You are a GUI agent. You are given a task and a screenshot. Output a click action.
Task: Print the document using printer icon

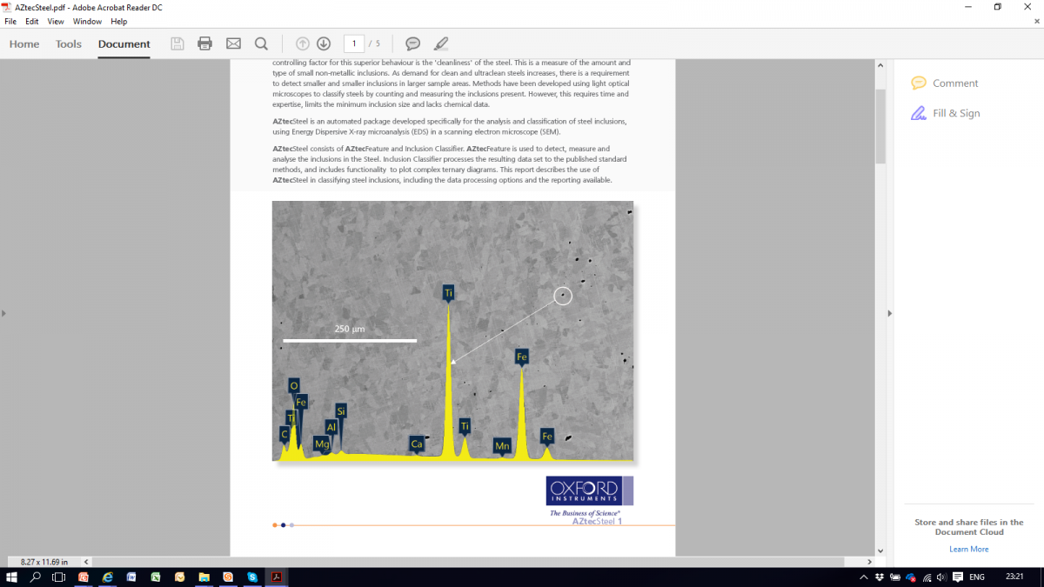(x=205, y=43)
